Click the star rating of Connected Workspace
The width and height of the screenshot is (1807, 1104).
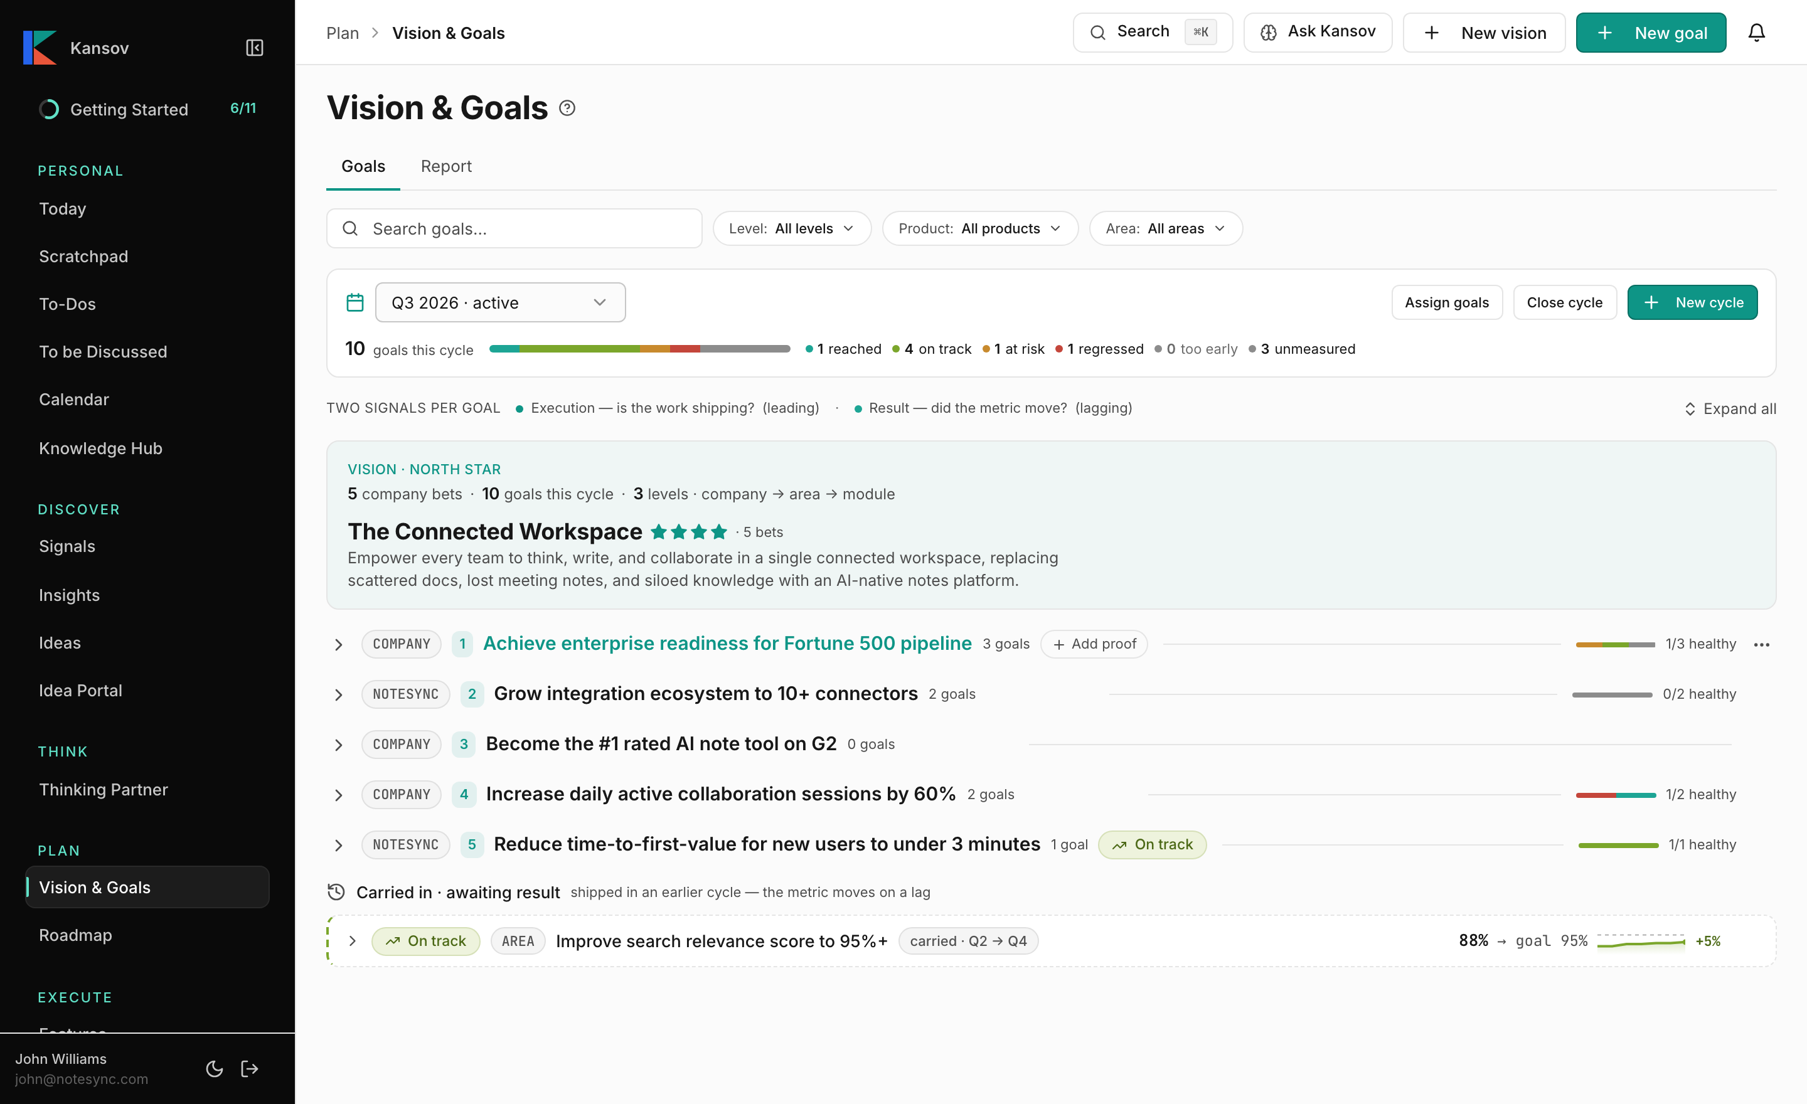click(x=689, y=531)
